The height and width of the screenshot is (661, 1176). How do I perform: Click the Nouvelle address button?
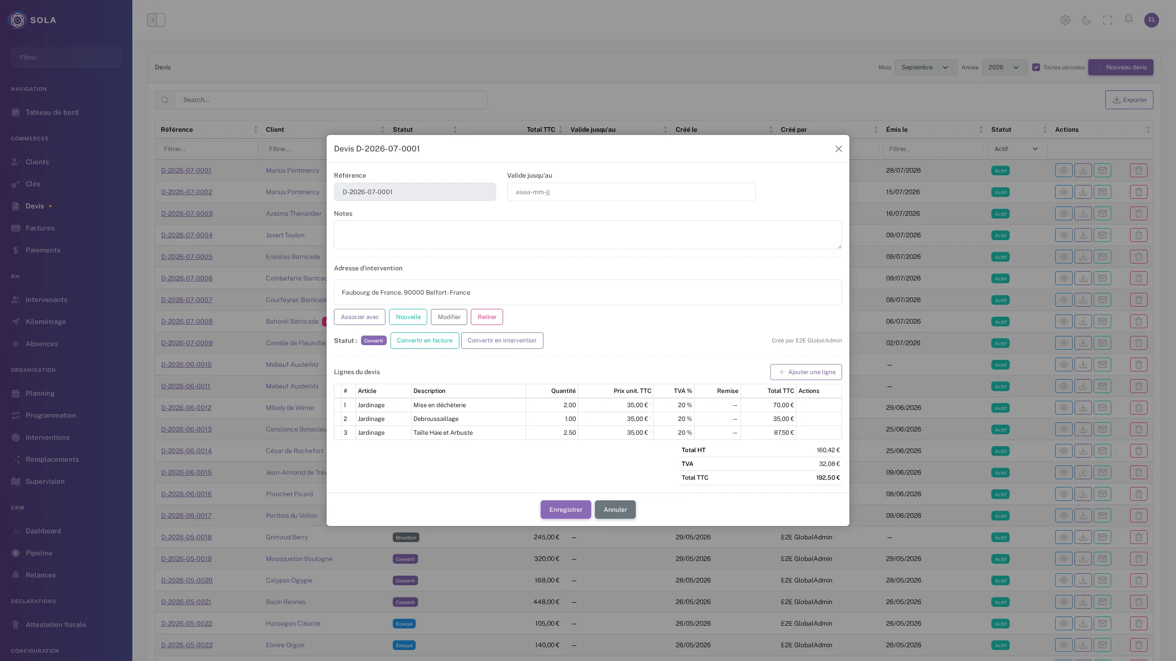[x=408, y=317]
